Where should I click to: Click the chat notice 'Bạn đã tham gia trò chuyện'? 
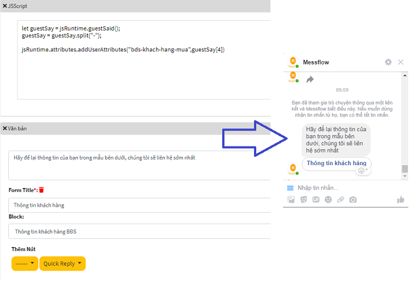coord(342,109)
